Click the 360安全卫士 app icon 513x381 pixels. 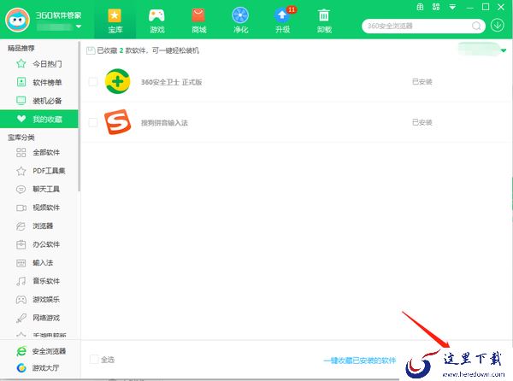click(x=117, y=81)
